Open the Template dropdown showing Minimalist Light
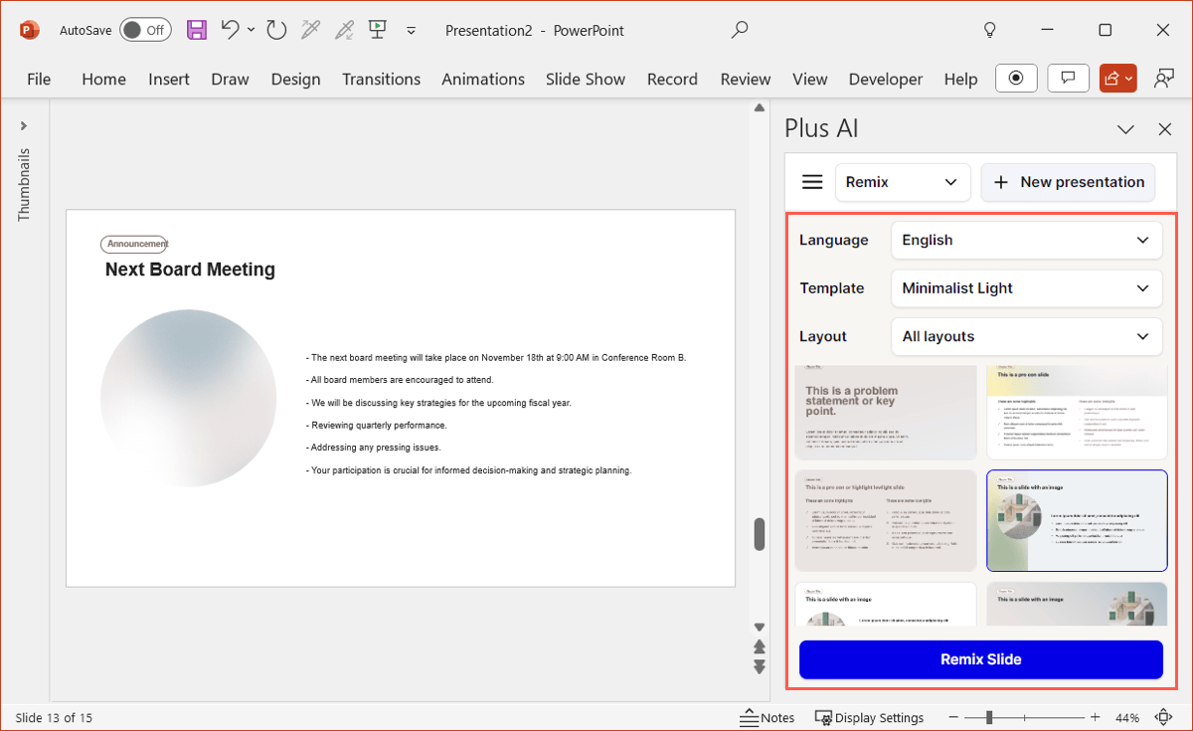The width and height of the screenshot is (1193, 731). click(1026, 288)
